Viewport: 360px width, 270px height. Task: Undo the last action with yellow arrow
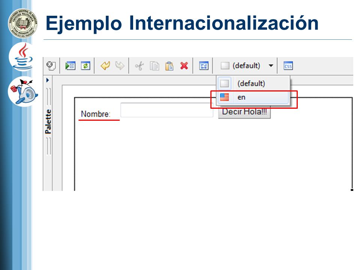tap(105, 66)
